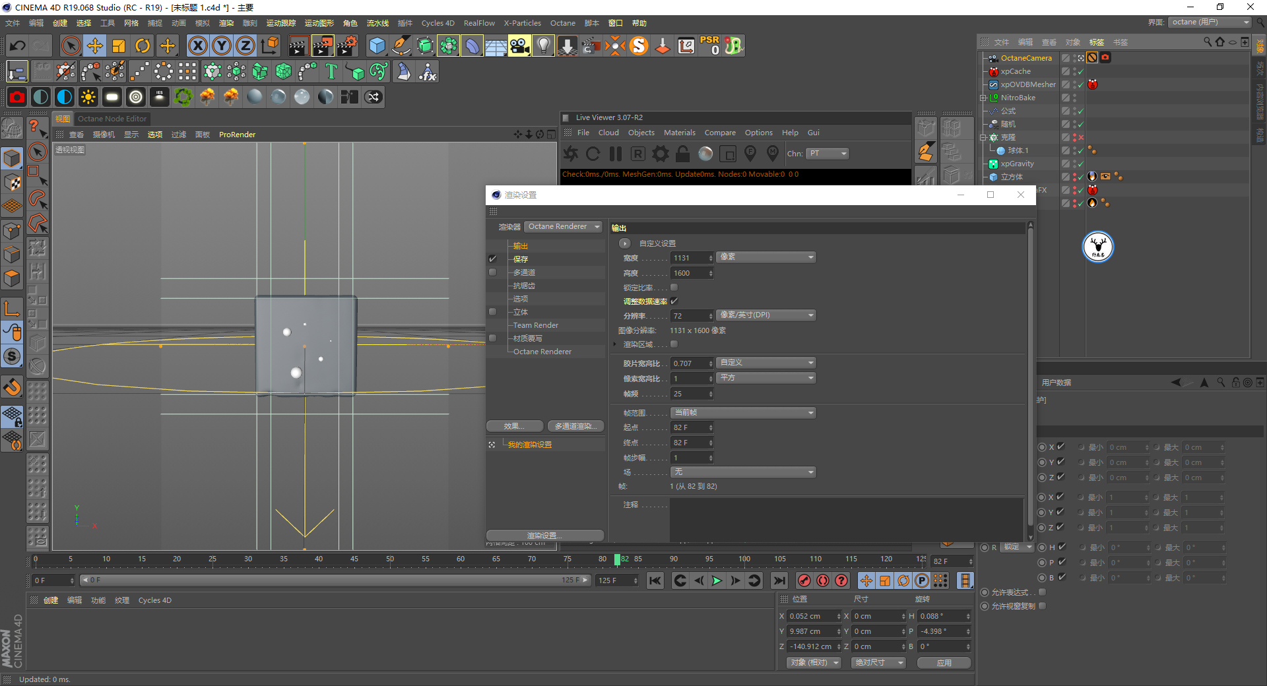Toggle the 保存 checkbox in render settings
This screenshot has height=686, width=1267.
[x=492, y=259]
